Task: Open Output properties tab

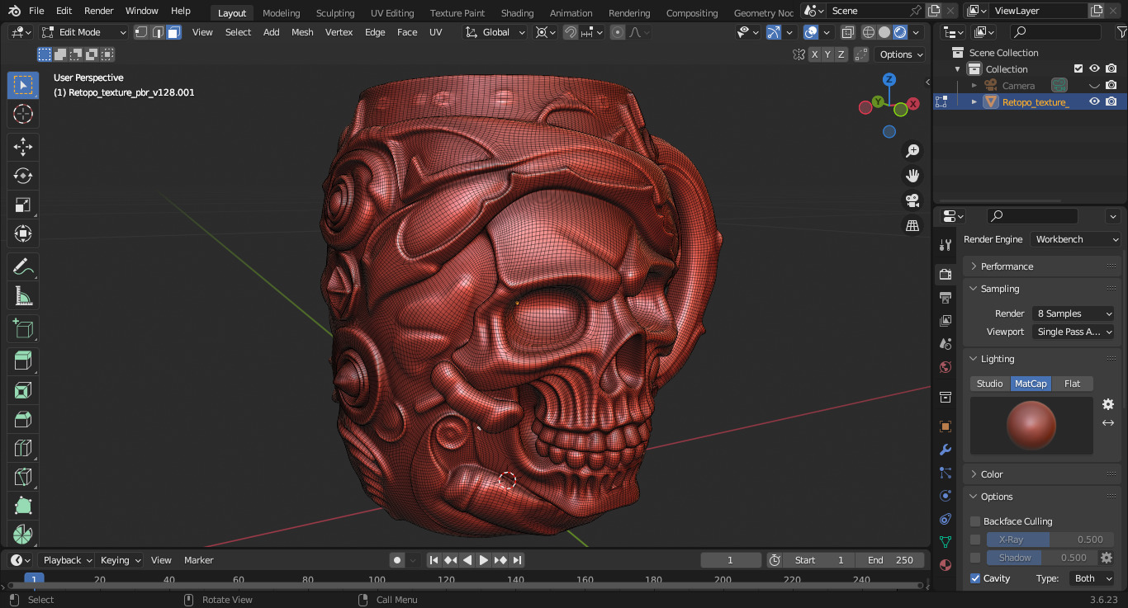Action: click(x=946, y=297)
